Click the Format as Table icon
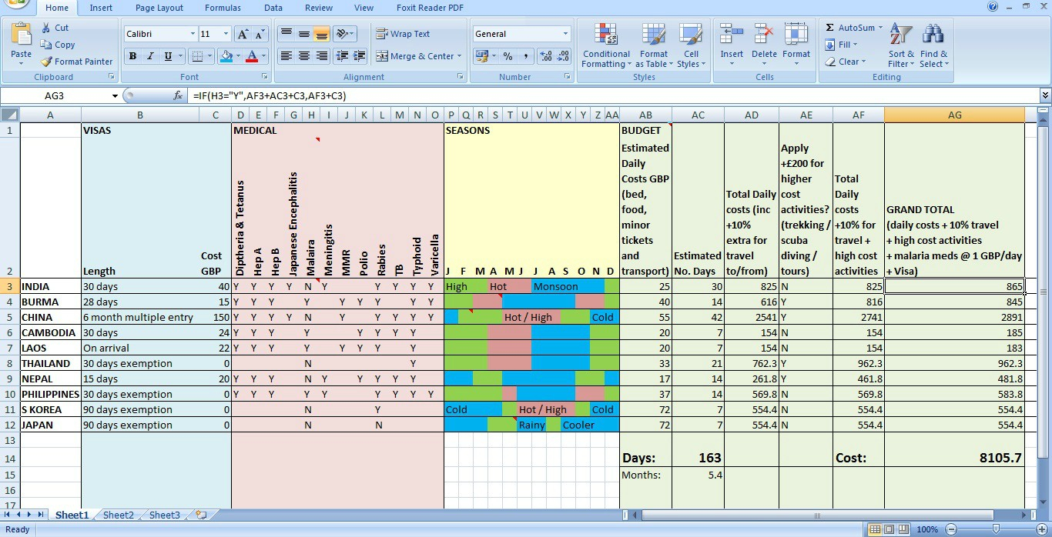The height and width of the screenshot is (537, 1052). pyautogui.click(x=653, y=35)
